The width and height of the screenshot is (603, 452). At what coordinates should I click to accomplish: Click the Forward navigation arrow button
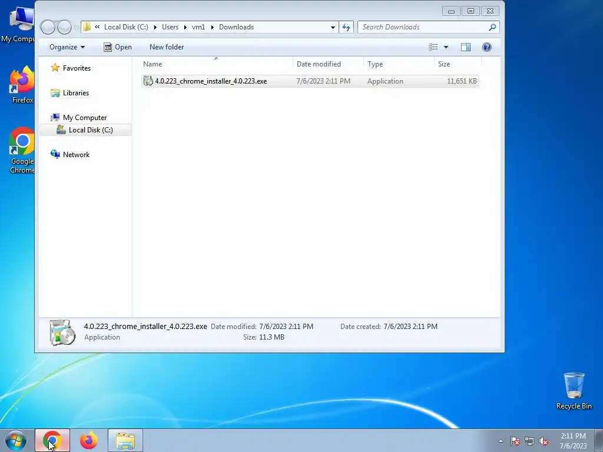coord(64,27)
